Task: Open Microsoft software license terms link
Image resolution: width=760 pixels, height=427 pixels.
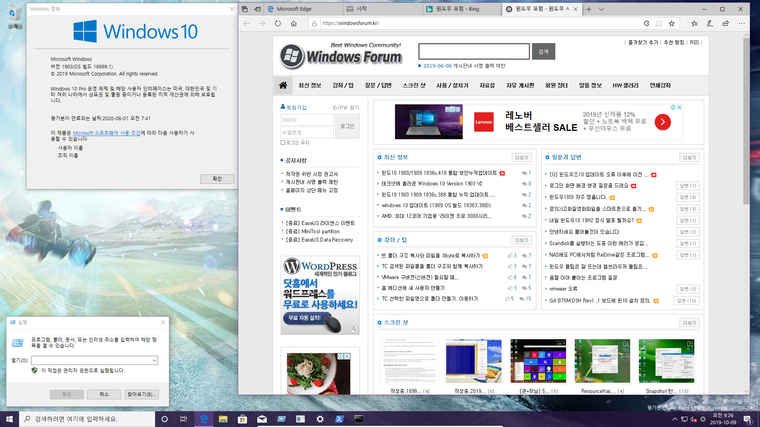Action: coord(106,133)
